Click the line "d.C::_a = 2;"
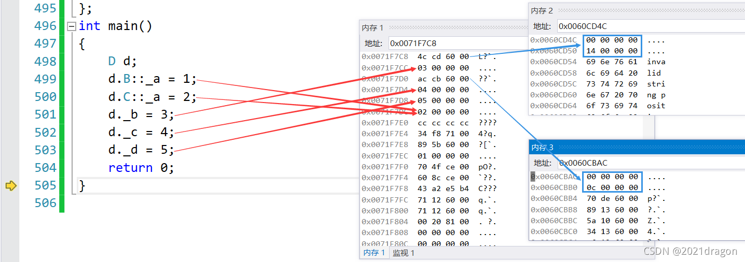The image size is (745, 262). (153, 97)
